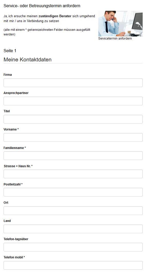Viewport: 146px width, 272px height.
Task: Click the Vorname label
Action: (11, 129)
